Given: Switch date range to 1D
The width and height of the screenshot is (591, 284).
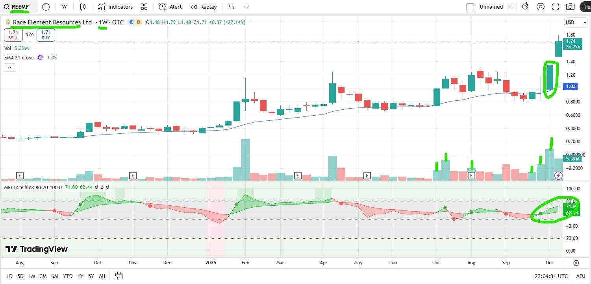Looking at the screenshot, I should click(10, 276).
